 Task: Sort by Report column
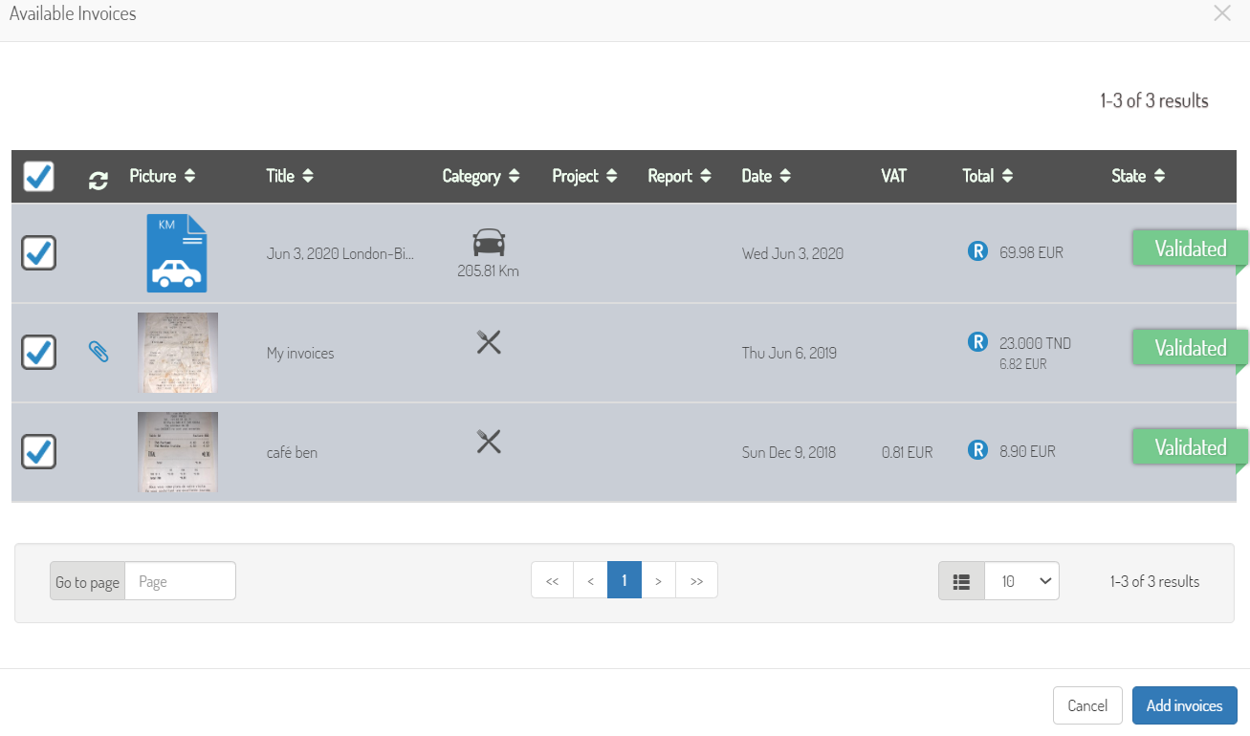click(x=679, y=176)
